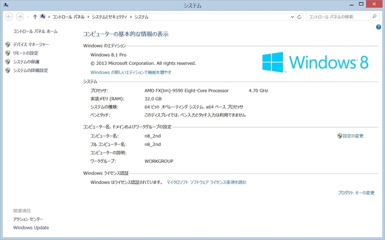Go up one folder level
This screenshot has height=240, width=385.
(x=35, y=17)
